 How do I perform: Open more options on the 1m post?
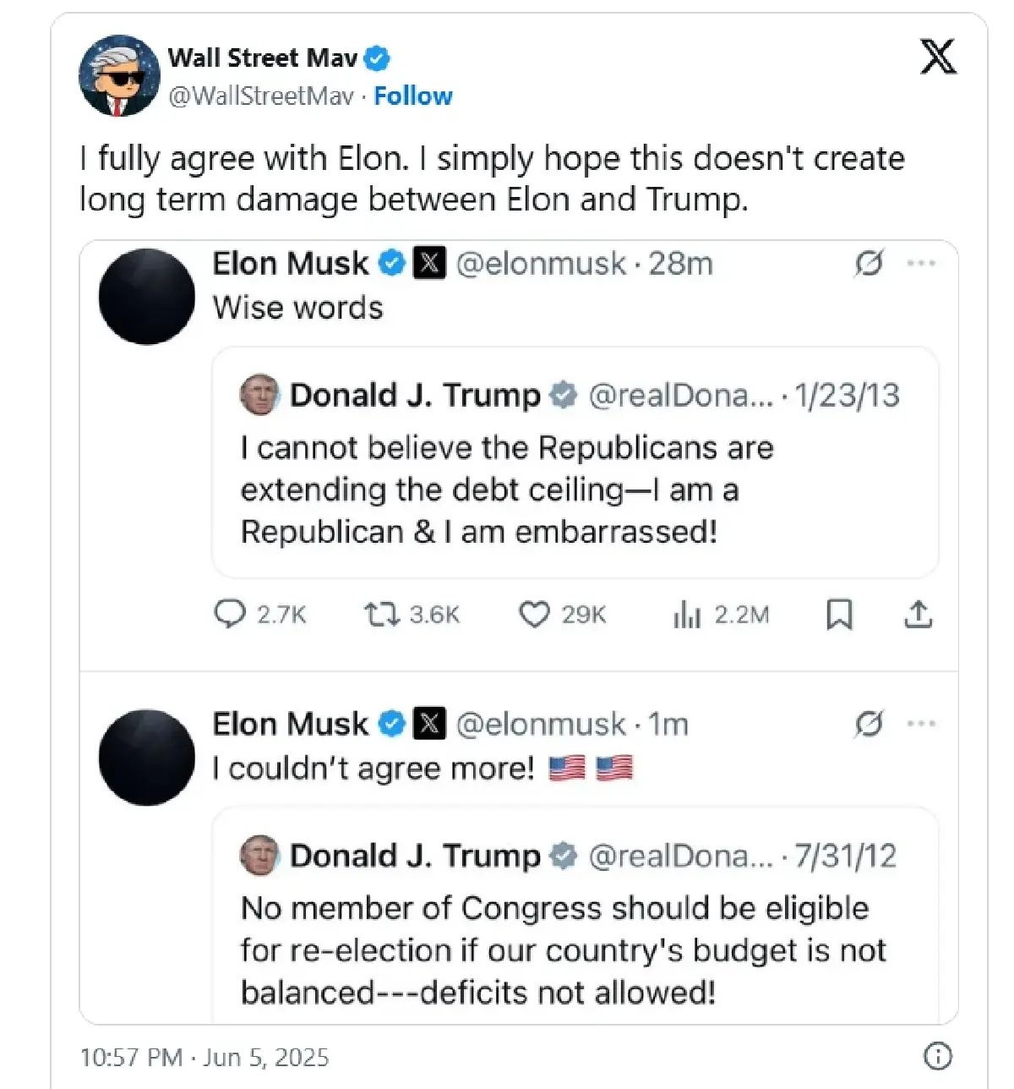pyautogui.click(x=921, y=725)
